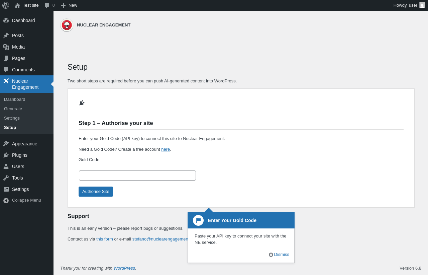Image resolution: width=428 pixels, height=275 pixels.
Task: Click the Test site name in admin bar
Action: (31, 5)
